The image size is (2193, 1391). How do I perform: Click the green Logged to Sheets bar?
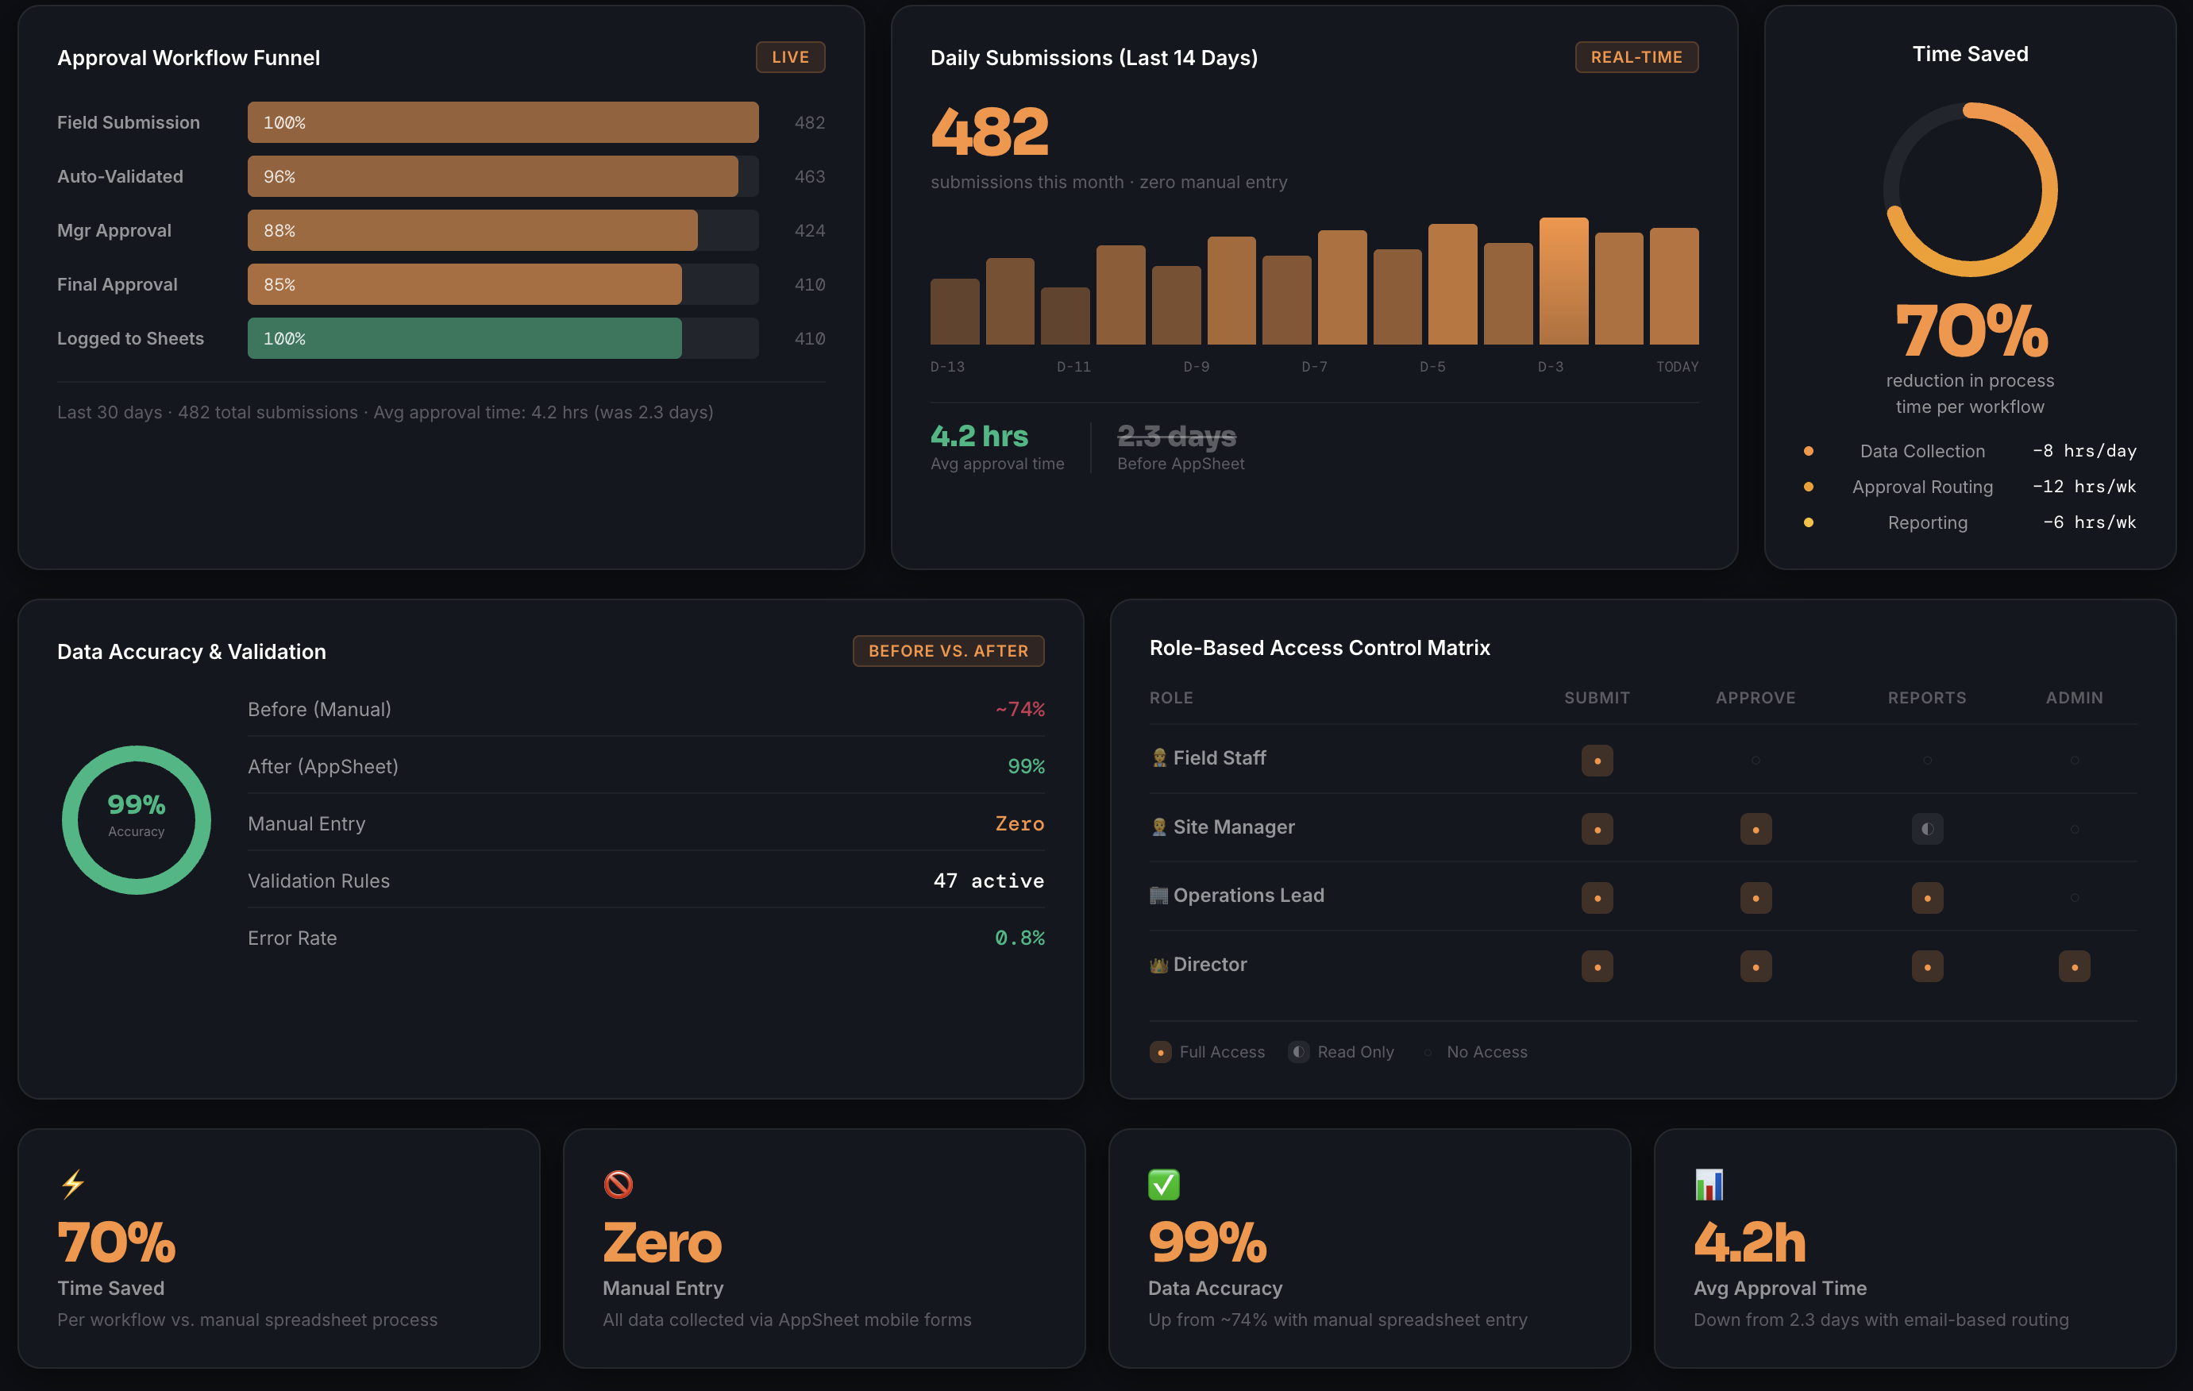pos(464,339)
